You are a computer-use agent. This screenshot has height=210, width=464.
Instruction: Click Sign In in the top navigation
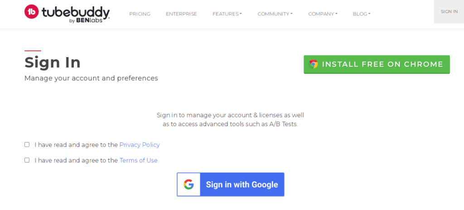449,11
